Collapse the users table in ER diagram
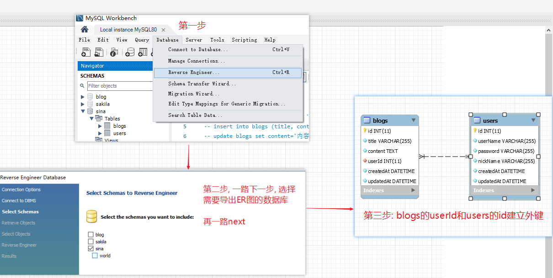Screen dimensions: 553x278 pos(533,121)
